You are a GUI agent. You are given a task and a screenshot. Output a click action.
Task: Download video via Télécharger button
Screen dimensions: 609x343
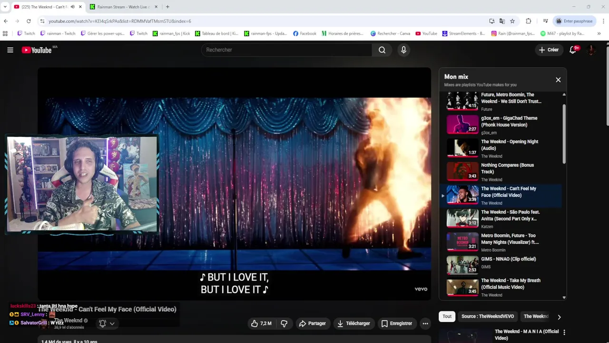354,323
